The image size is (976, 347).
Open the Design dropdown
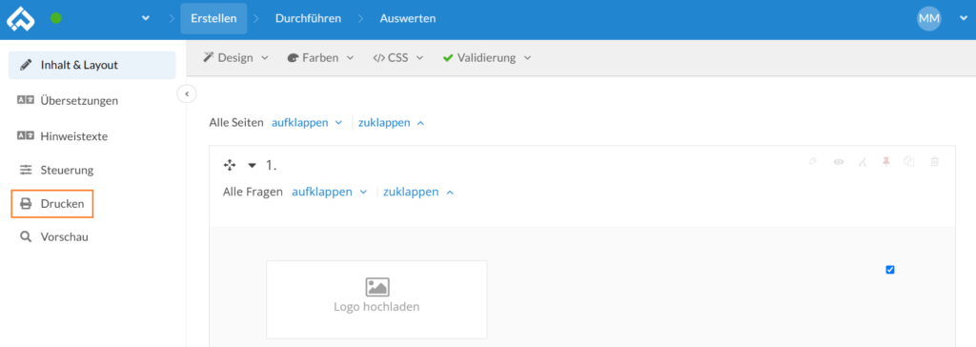[x=235, y=58]
